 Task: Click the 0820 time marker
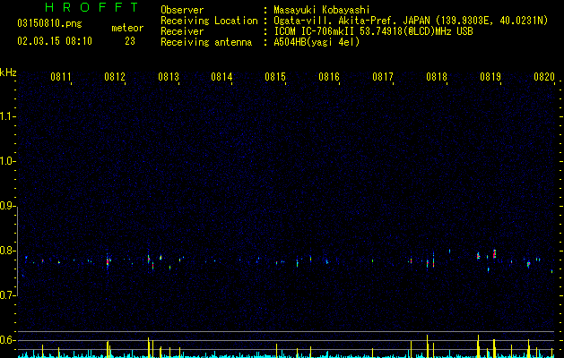[544, 77]
